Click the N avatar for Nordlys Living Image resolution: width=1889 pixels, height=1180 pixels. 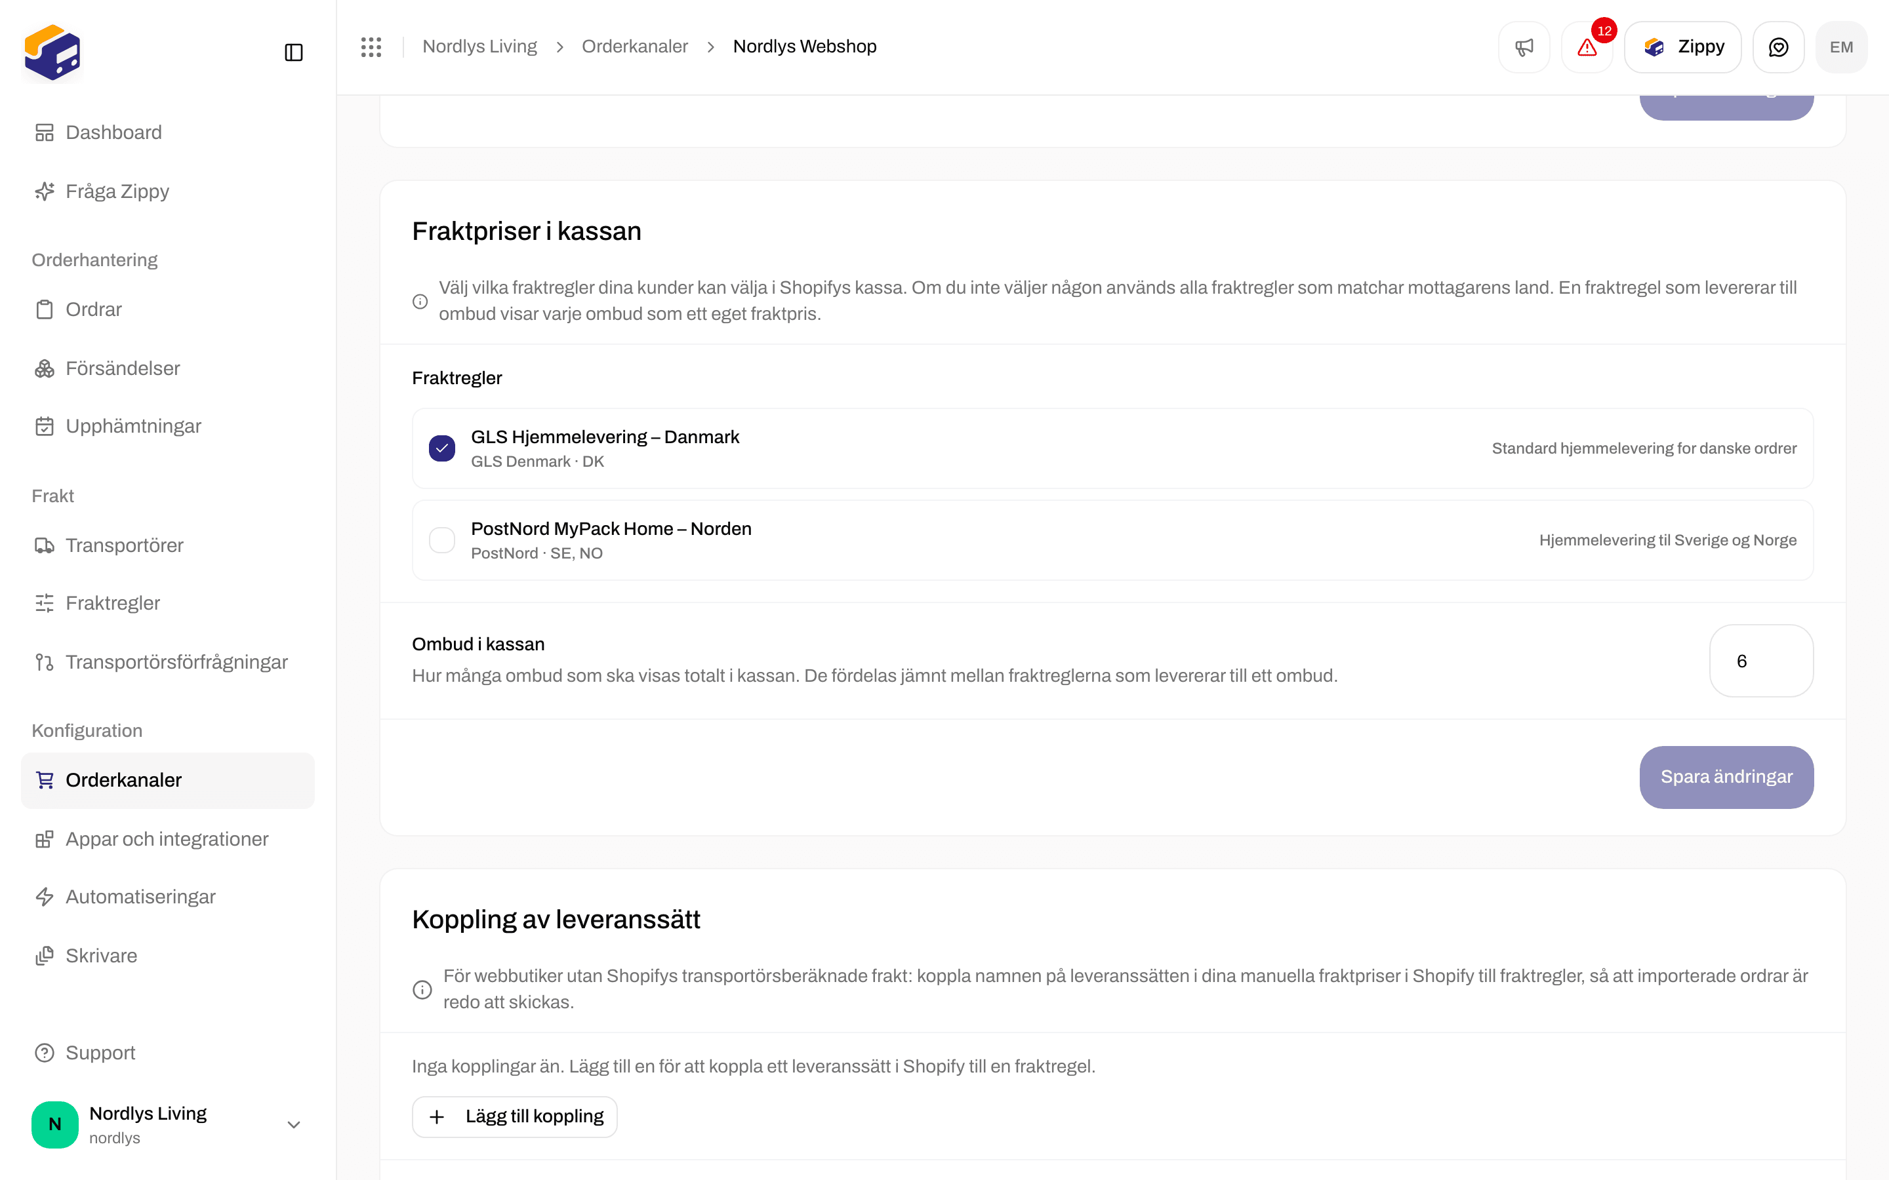54,1124
